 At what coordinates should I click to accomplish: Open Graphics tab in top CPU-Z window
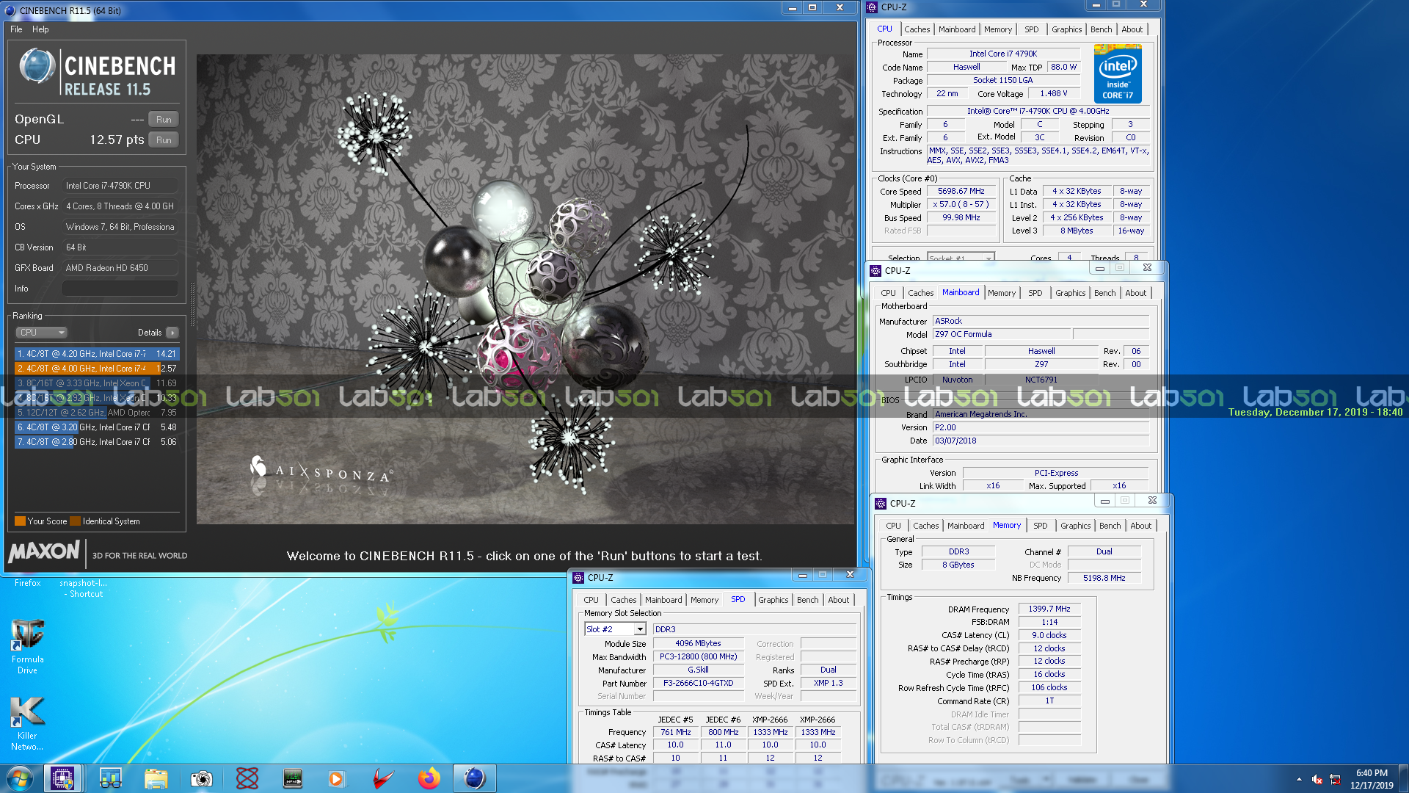1066,29
